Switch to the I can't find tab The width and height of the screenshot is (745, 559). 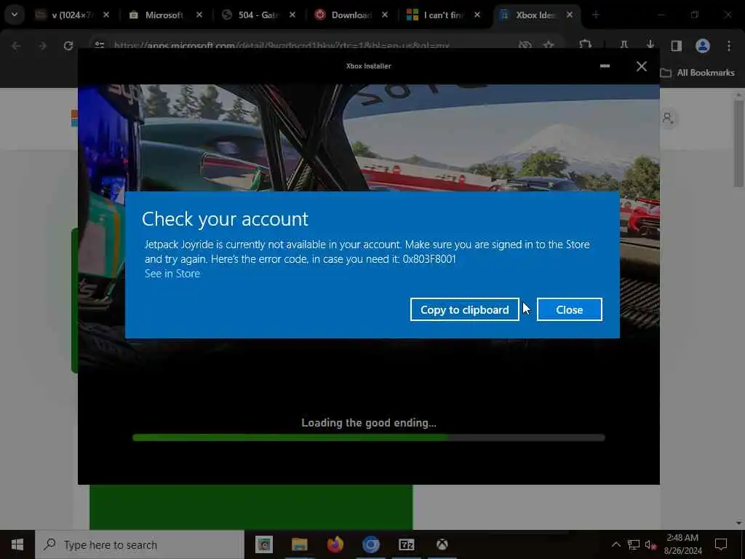443,15
